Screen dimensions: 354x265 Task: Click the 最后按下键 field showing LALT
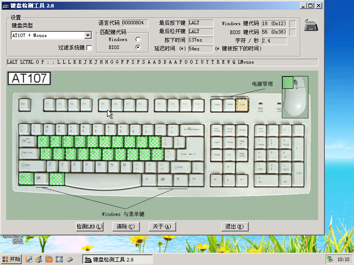point(201,23)
